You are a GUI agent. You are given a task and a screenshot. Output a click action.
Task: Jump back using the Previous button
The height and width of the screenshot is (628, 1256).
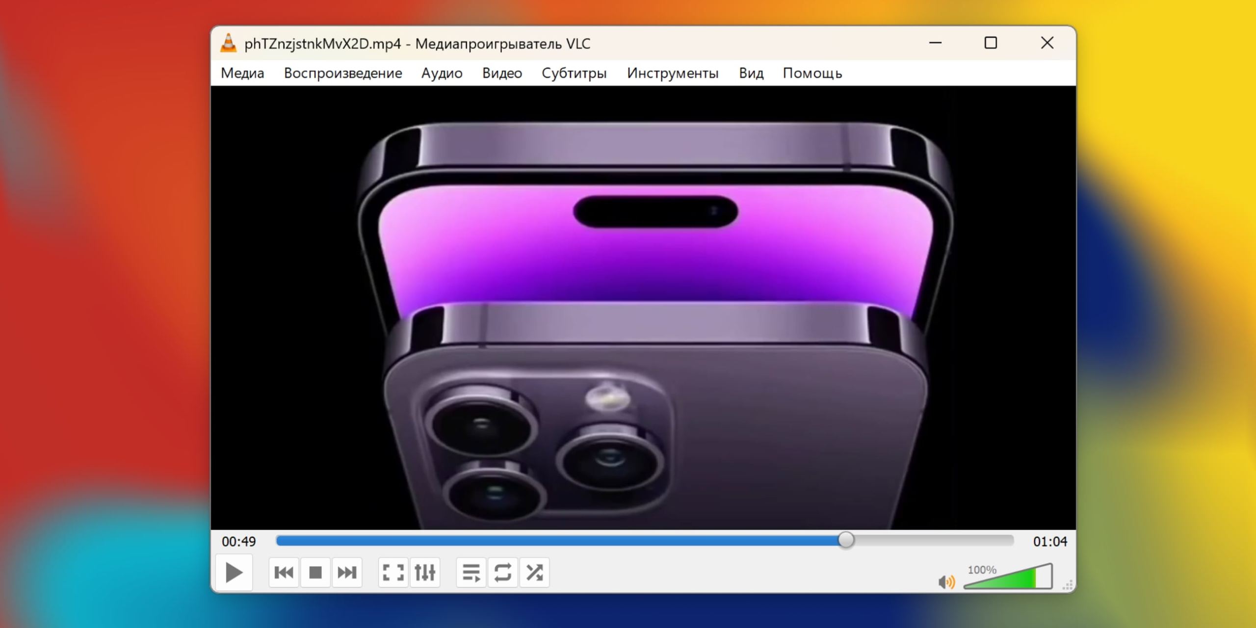(x=284, y=572)
